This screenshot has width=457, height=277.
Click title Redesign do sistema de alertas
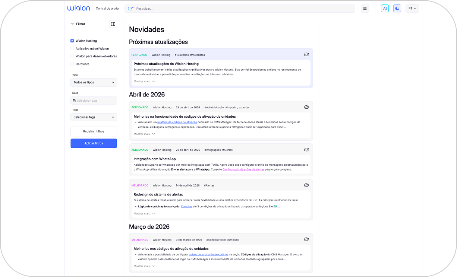point(158,194)
